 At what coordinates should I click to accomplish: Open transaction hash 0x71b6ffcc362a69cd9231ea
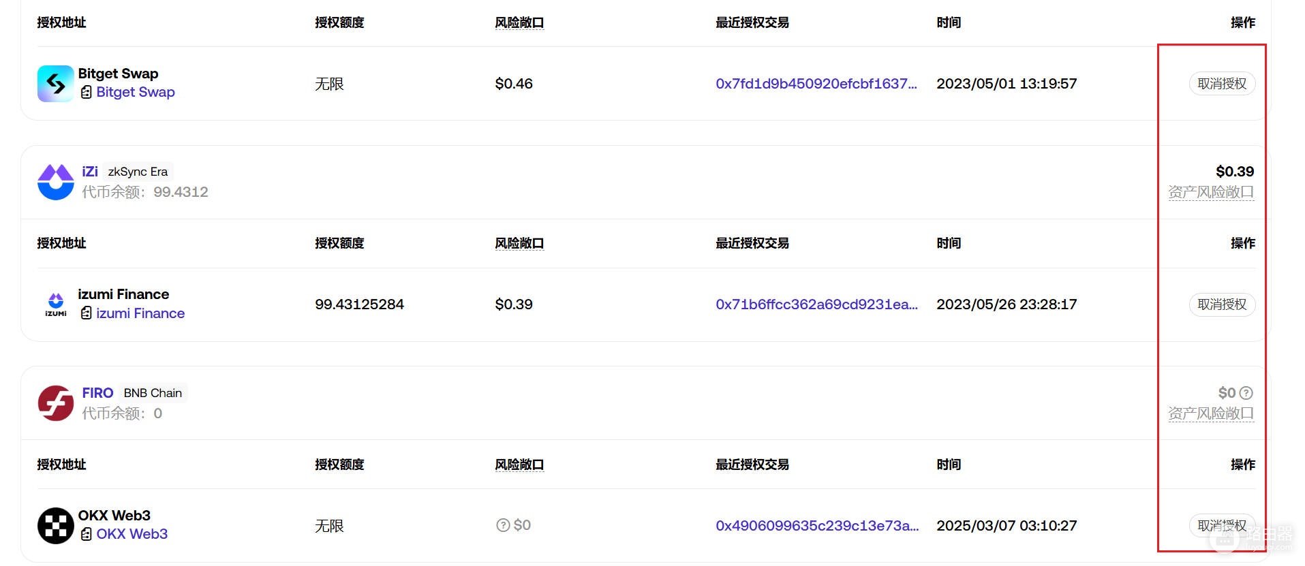(x=816, y=304)
